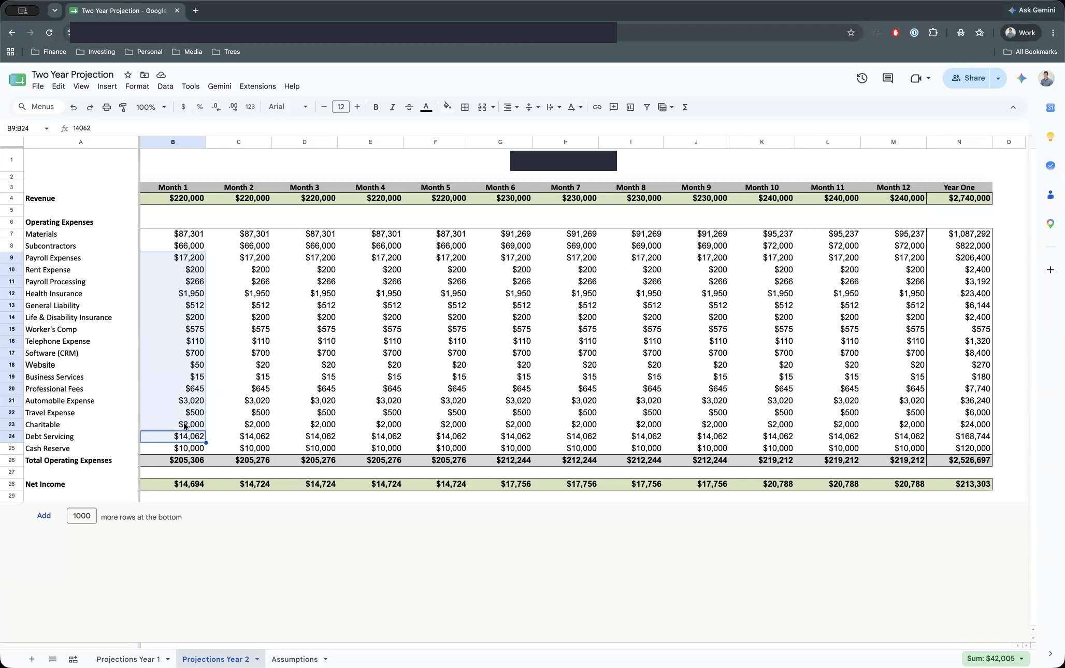This screenshot has width=1065, height=668.
Task: Open the Share options dropdown arrow
Action: click(998, 78)
